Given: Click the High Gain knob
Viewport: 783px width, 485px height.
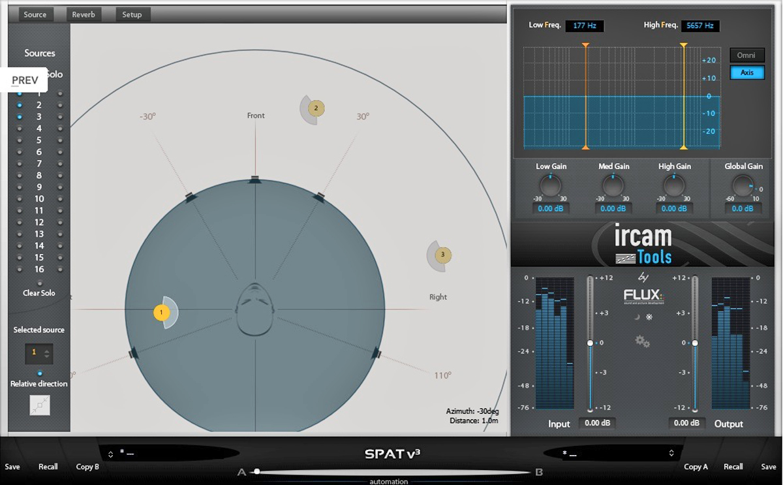Looking at the screenshot, I should click(673, 187).
